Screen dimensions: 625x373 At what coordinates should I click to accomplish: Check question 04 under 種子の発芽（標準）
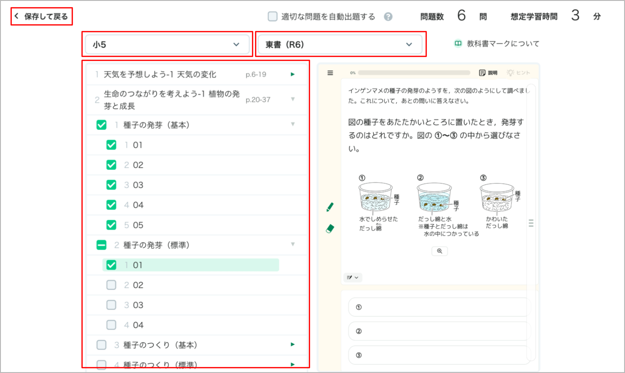pos(111,325)
